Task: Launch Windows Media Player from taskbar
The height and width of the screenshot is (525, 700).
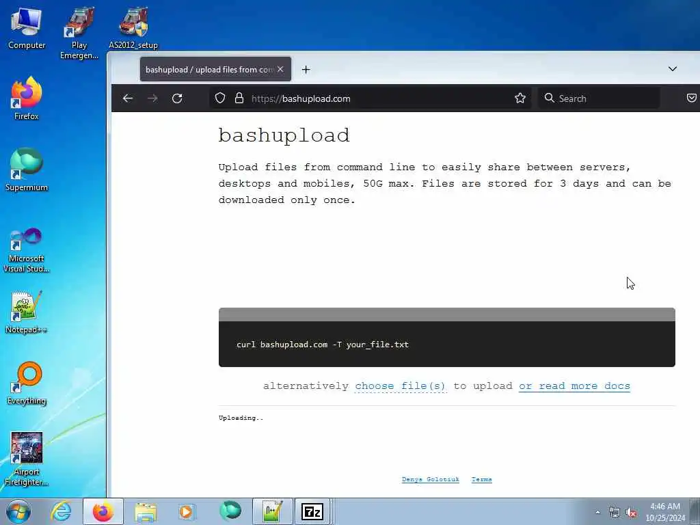Action: [186, 511]
